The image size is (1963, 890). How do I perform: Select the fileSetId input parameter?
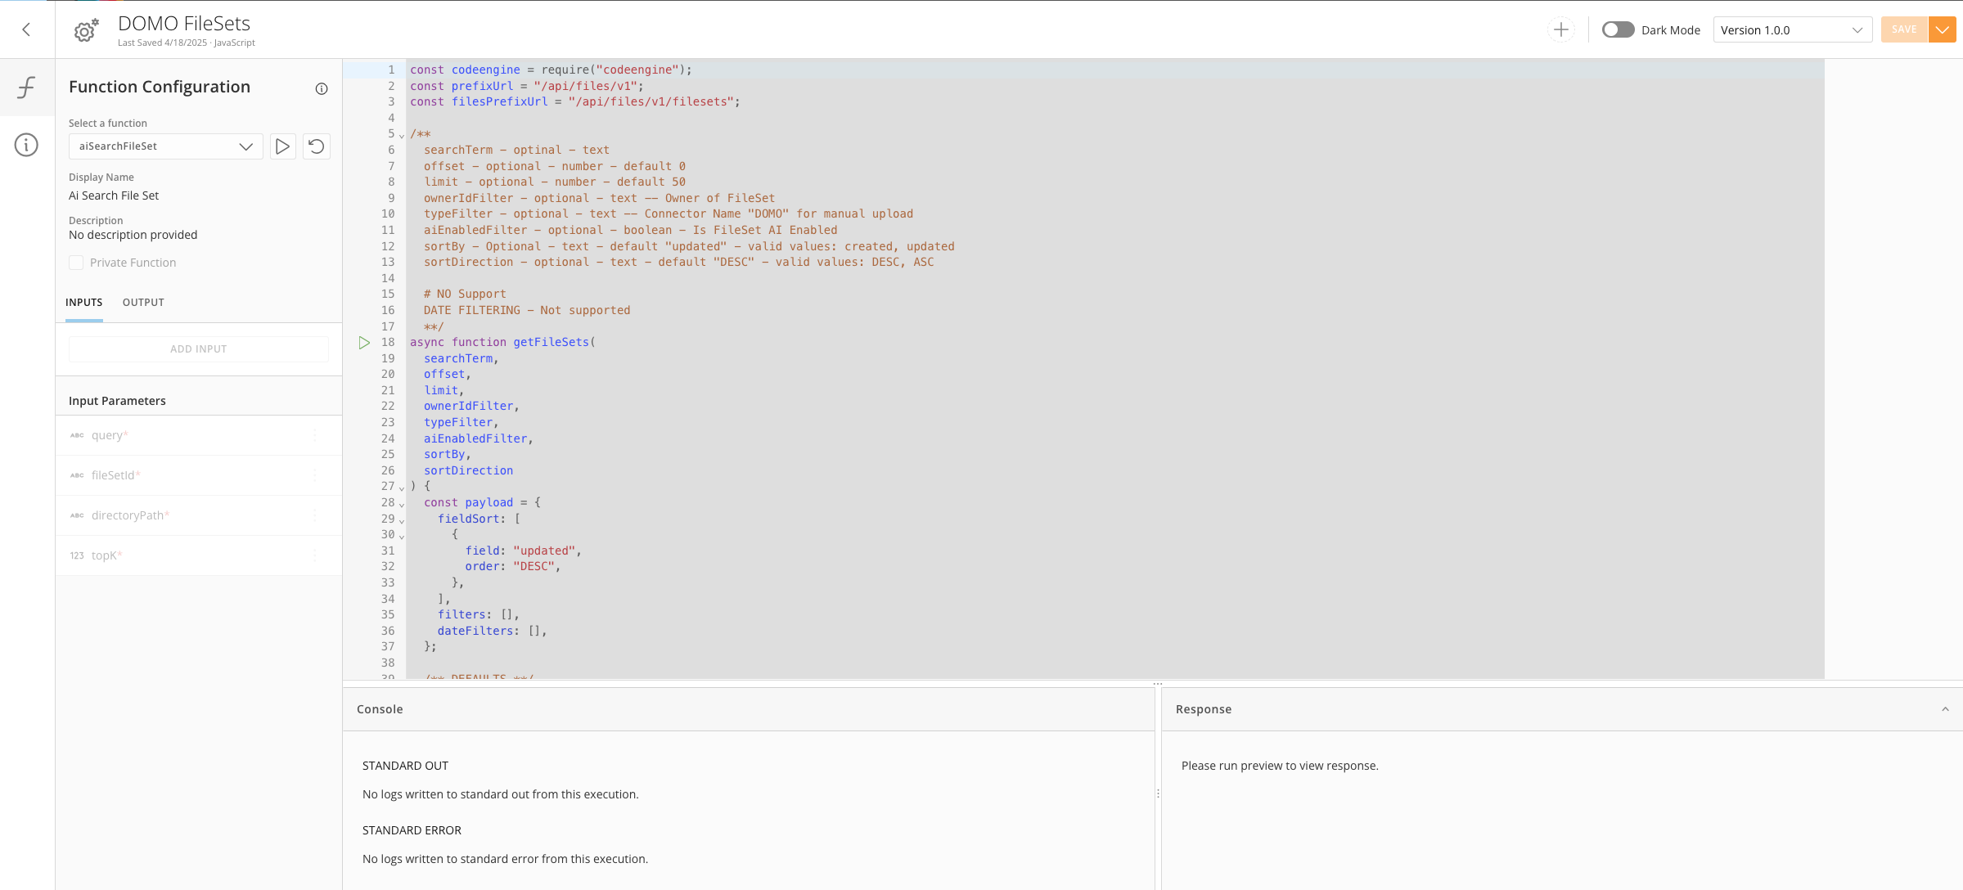199,475
